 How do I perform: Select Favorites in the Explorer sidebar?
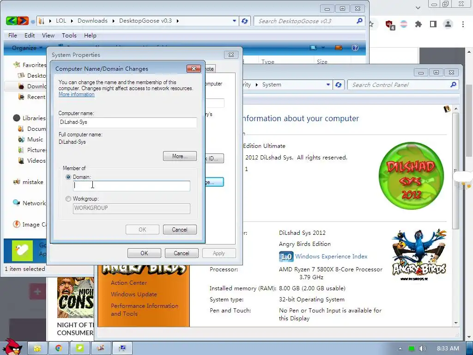[34, 65]
